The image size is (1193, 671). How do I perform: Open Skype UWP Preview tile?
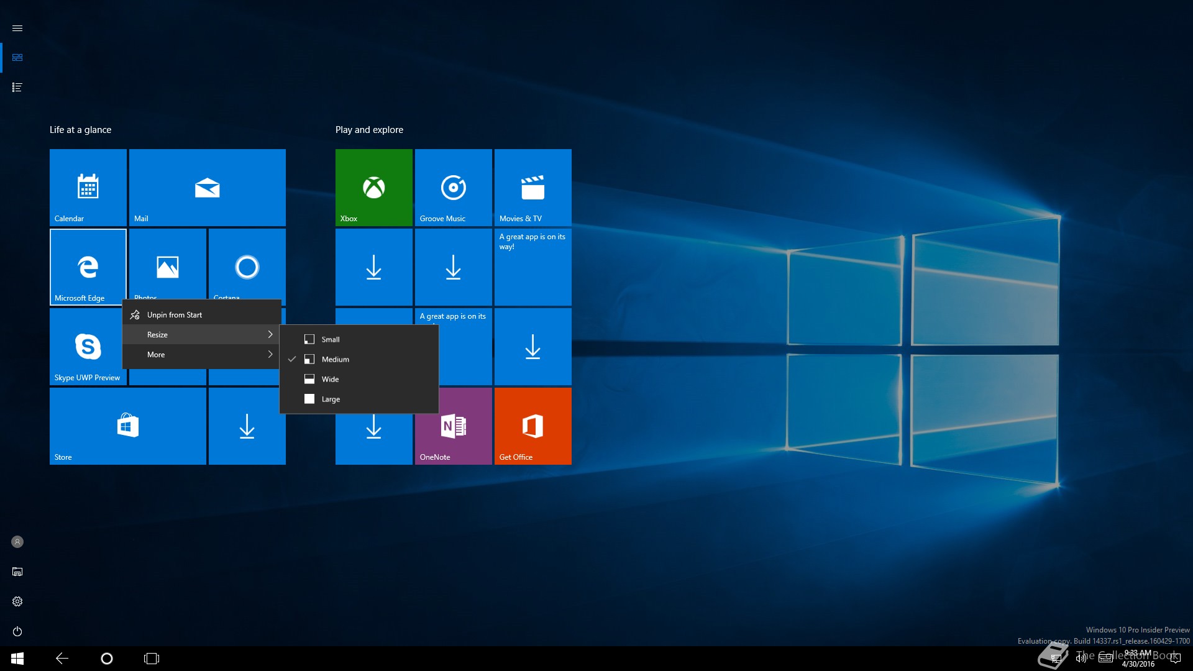pyautogui.click(x=87, y=346)
